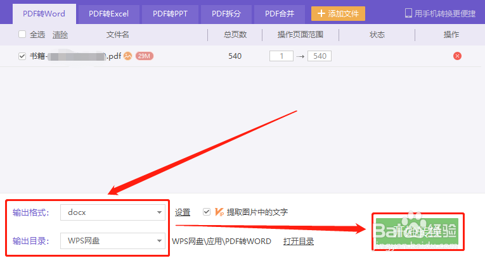Click the end page field showing 540
The width and height of the screenshot is (485, 263).
click(x=319, y=56)
